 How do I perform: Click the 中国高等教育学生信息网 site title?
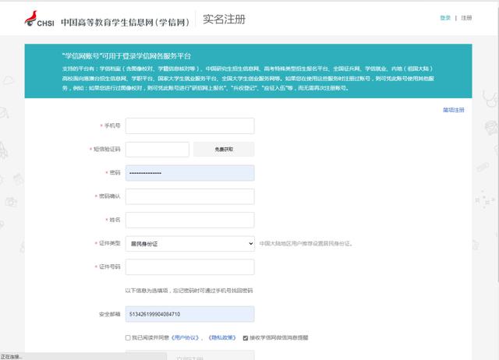125,23
